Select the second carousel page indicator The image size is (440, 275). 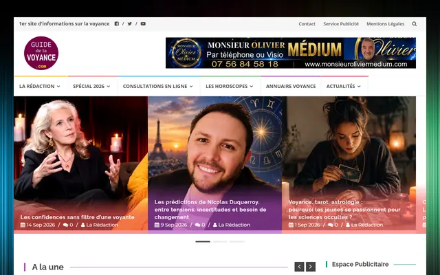pyautogui.click(x=220, y=241)
